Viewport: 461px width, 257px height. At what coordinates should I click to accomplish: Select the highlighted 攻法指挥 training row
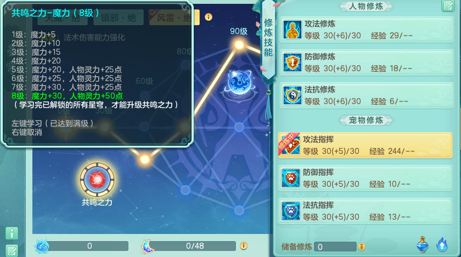pyautogui.click(x=365, y=145)
